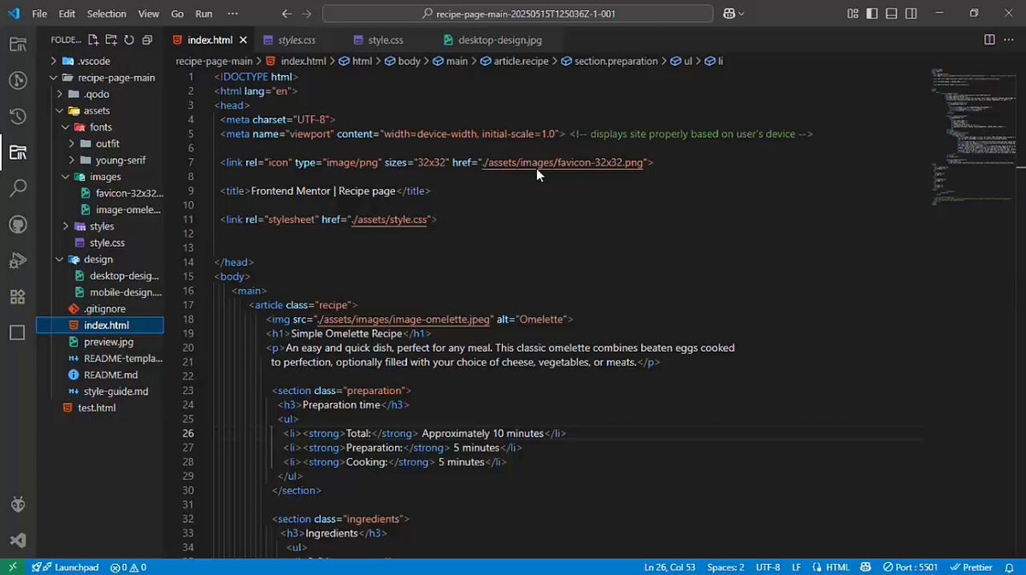
Task: Expand the young-serif folder
Action: coord(72,160)
